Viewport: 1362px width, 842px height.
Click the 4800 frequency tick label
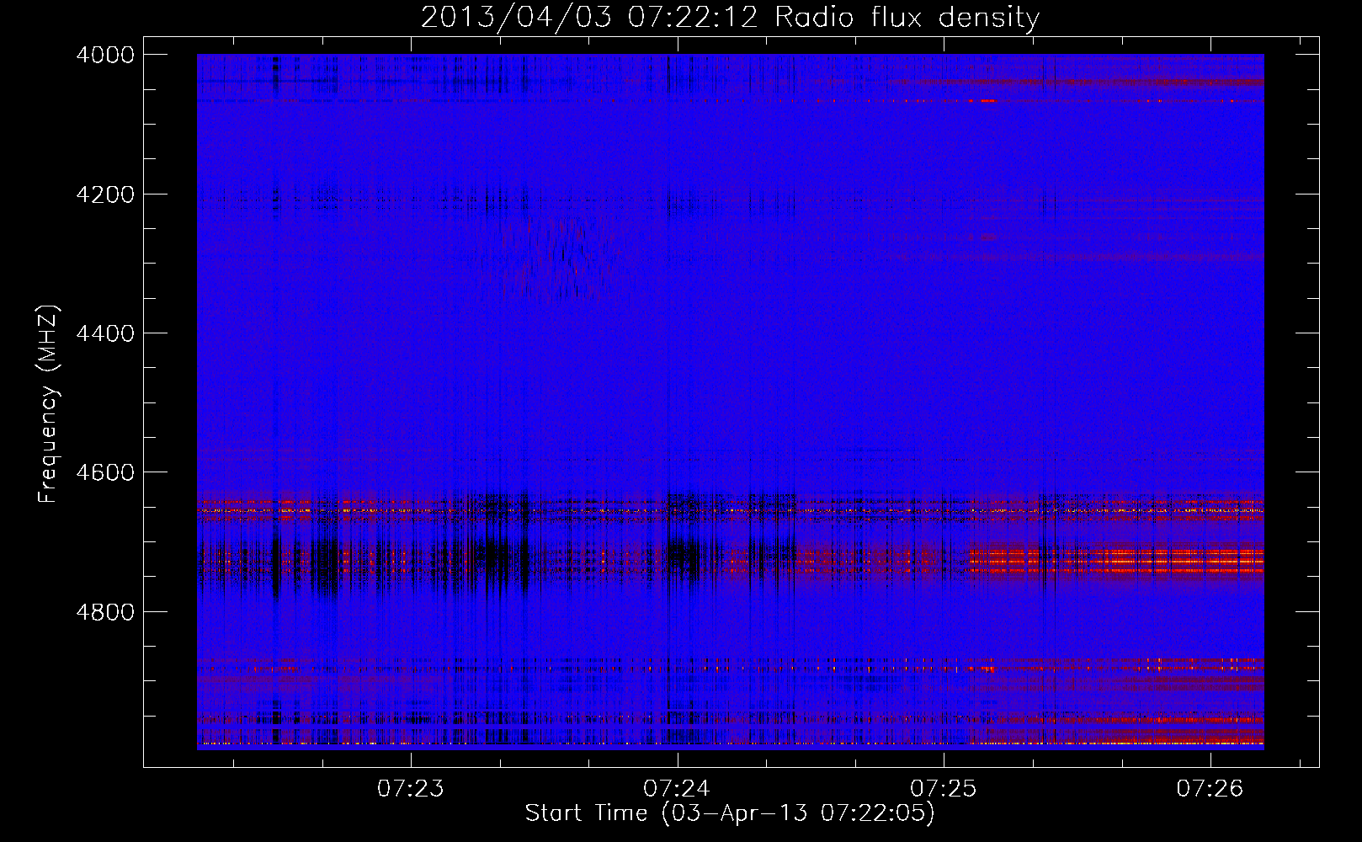(x=105, y=611)
